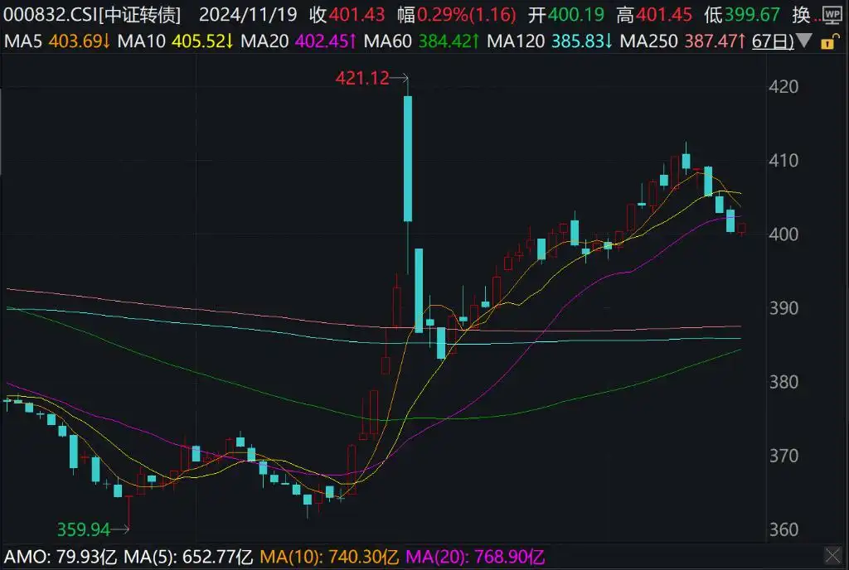Click the MA10 405.52 indicator value
The width and height of the screenshot is (849, 570).
176,41
